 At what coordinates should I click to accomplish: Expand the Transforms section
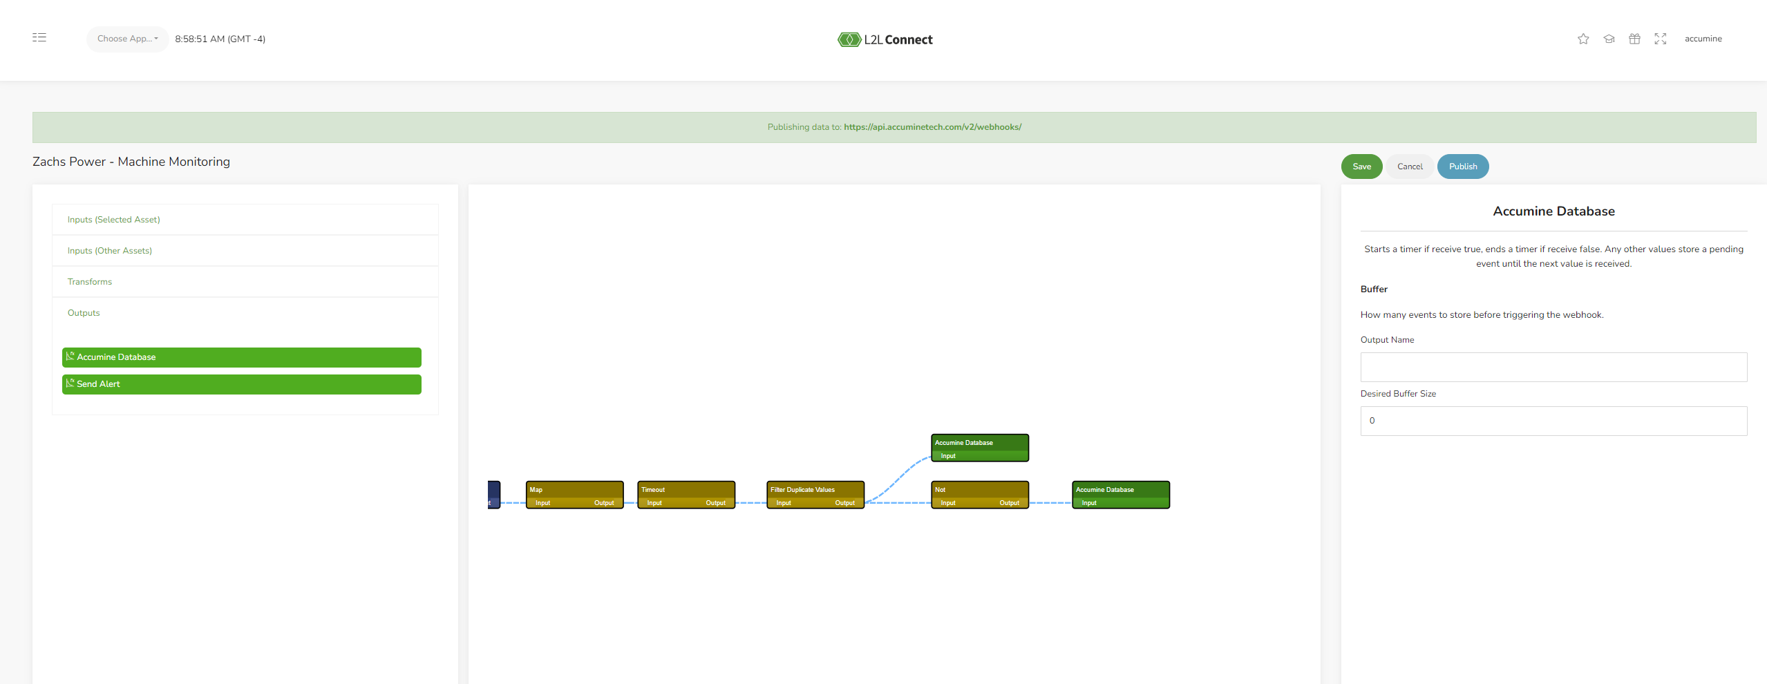[x=245, y=282]
